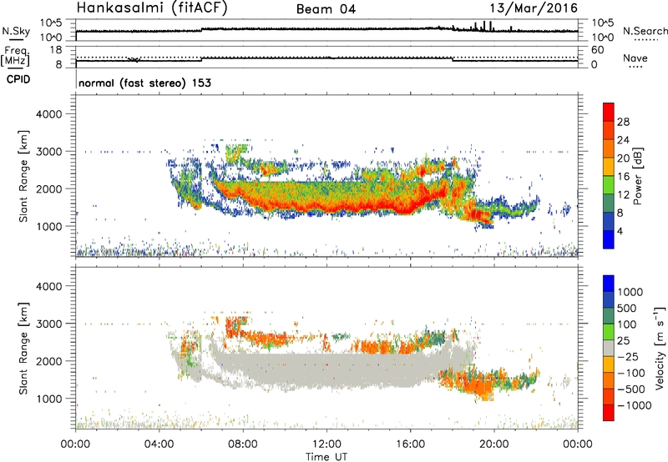The height and width of the screenshot is (462, 668).
Task: Click the 24 label on the power colorbar
Action: point(623,140)
